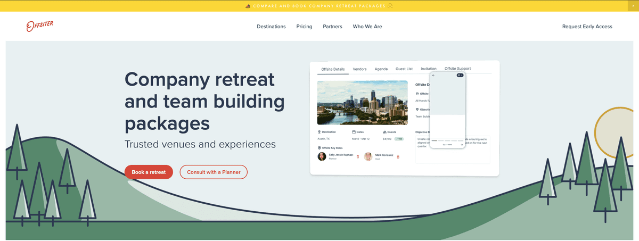This screenshot has height=241, width=639.
Task: Click the Dates calendar icon
Action: tap(353, 132)
